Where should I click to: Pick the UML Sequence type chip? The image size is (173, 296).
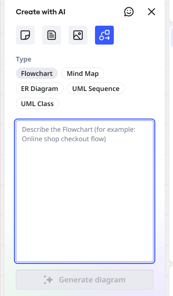[x=96, y=88]
